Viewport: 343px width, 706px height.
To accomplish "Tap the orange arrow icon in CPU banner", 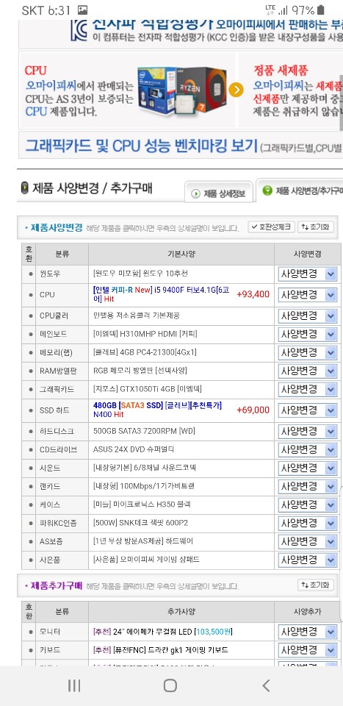I will tap(236, 90).
